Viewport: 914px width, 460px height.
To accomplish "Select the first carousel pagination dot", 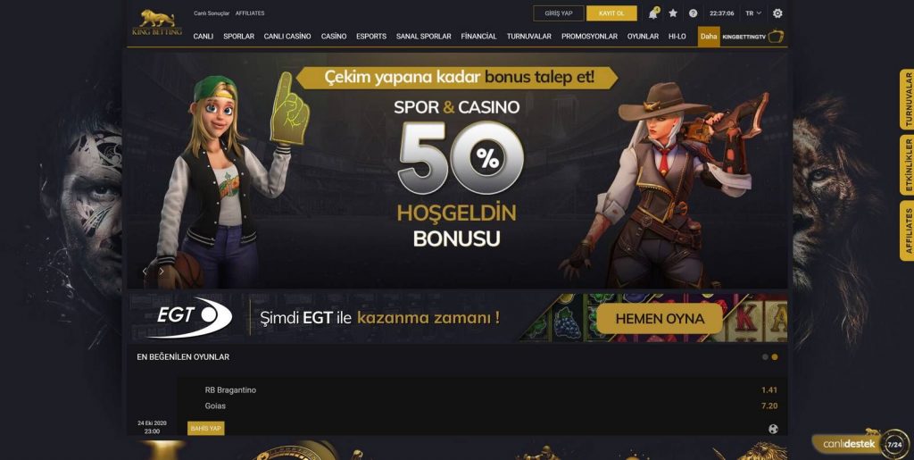I will pyautogui.click(x=765, y=356).
